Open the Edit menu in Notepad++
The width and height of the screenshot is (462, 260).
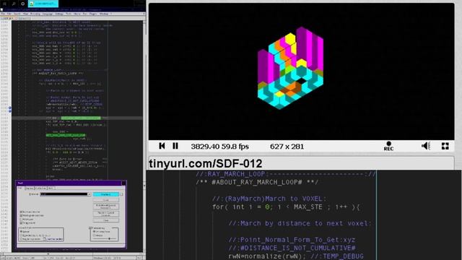pos(9,14)
